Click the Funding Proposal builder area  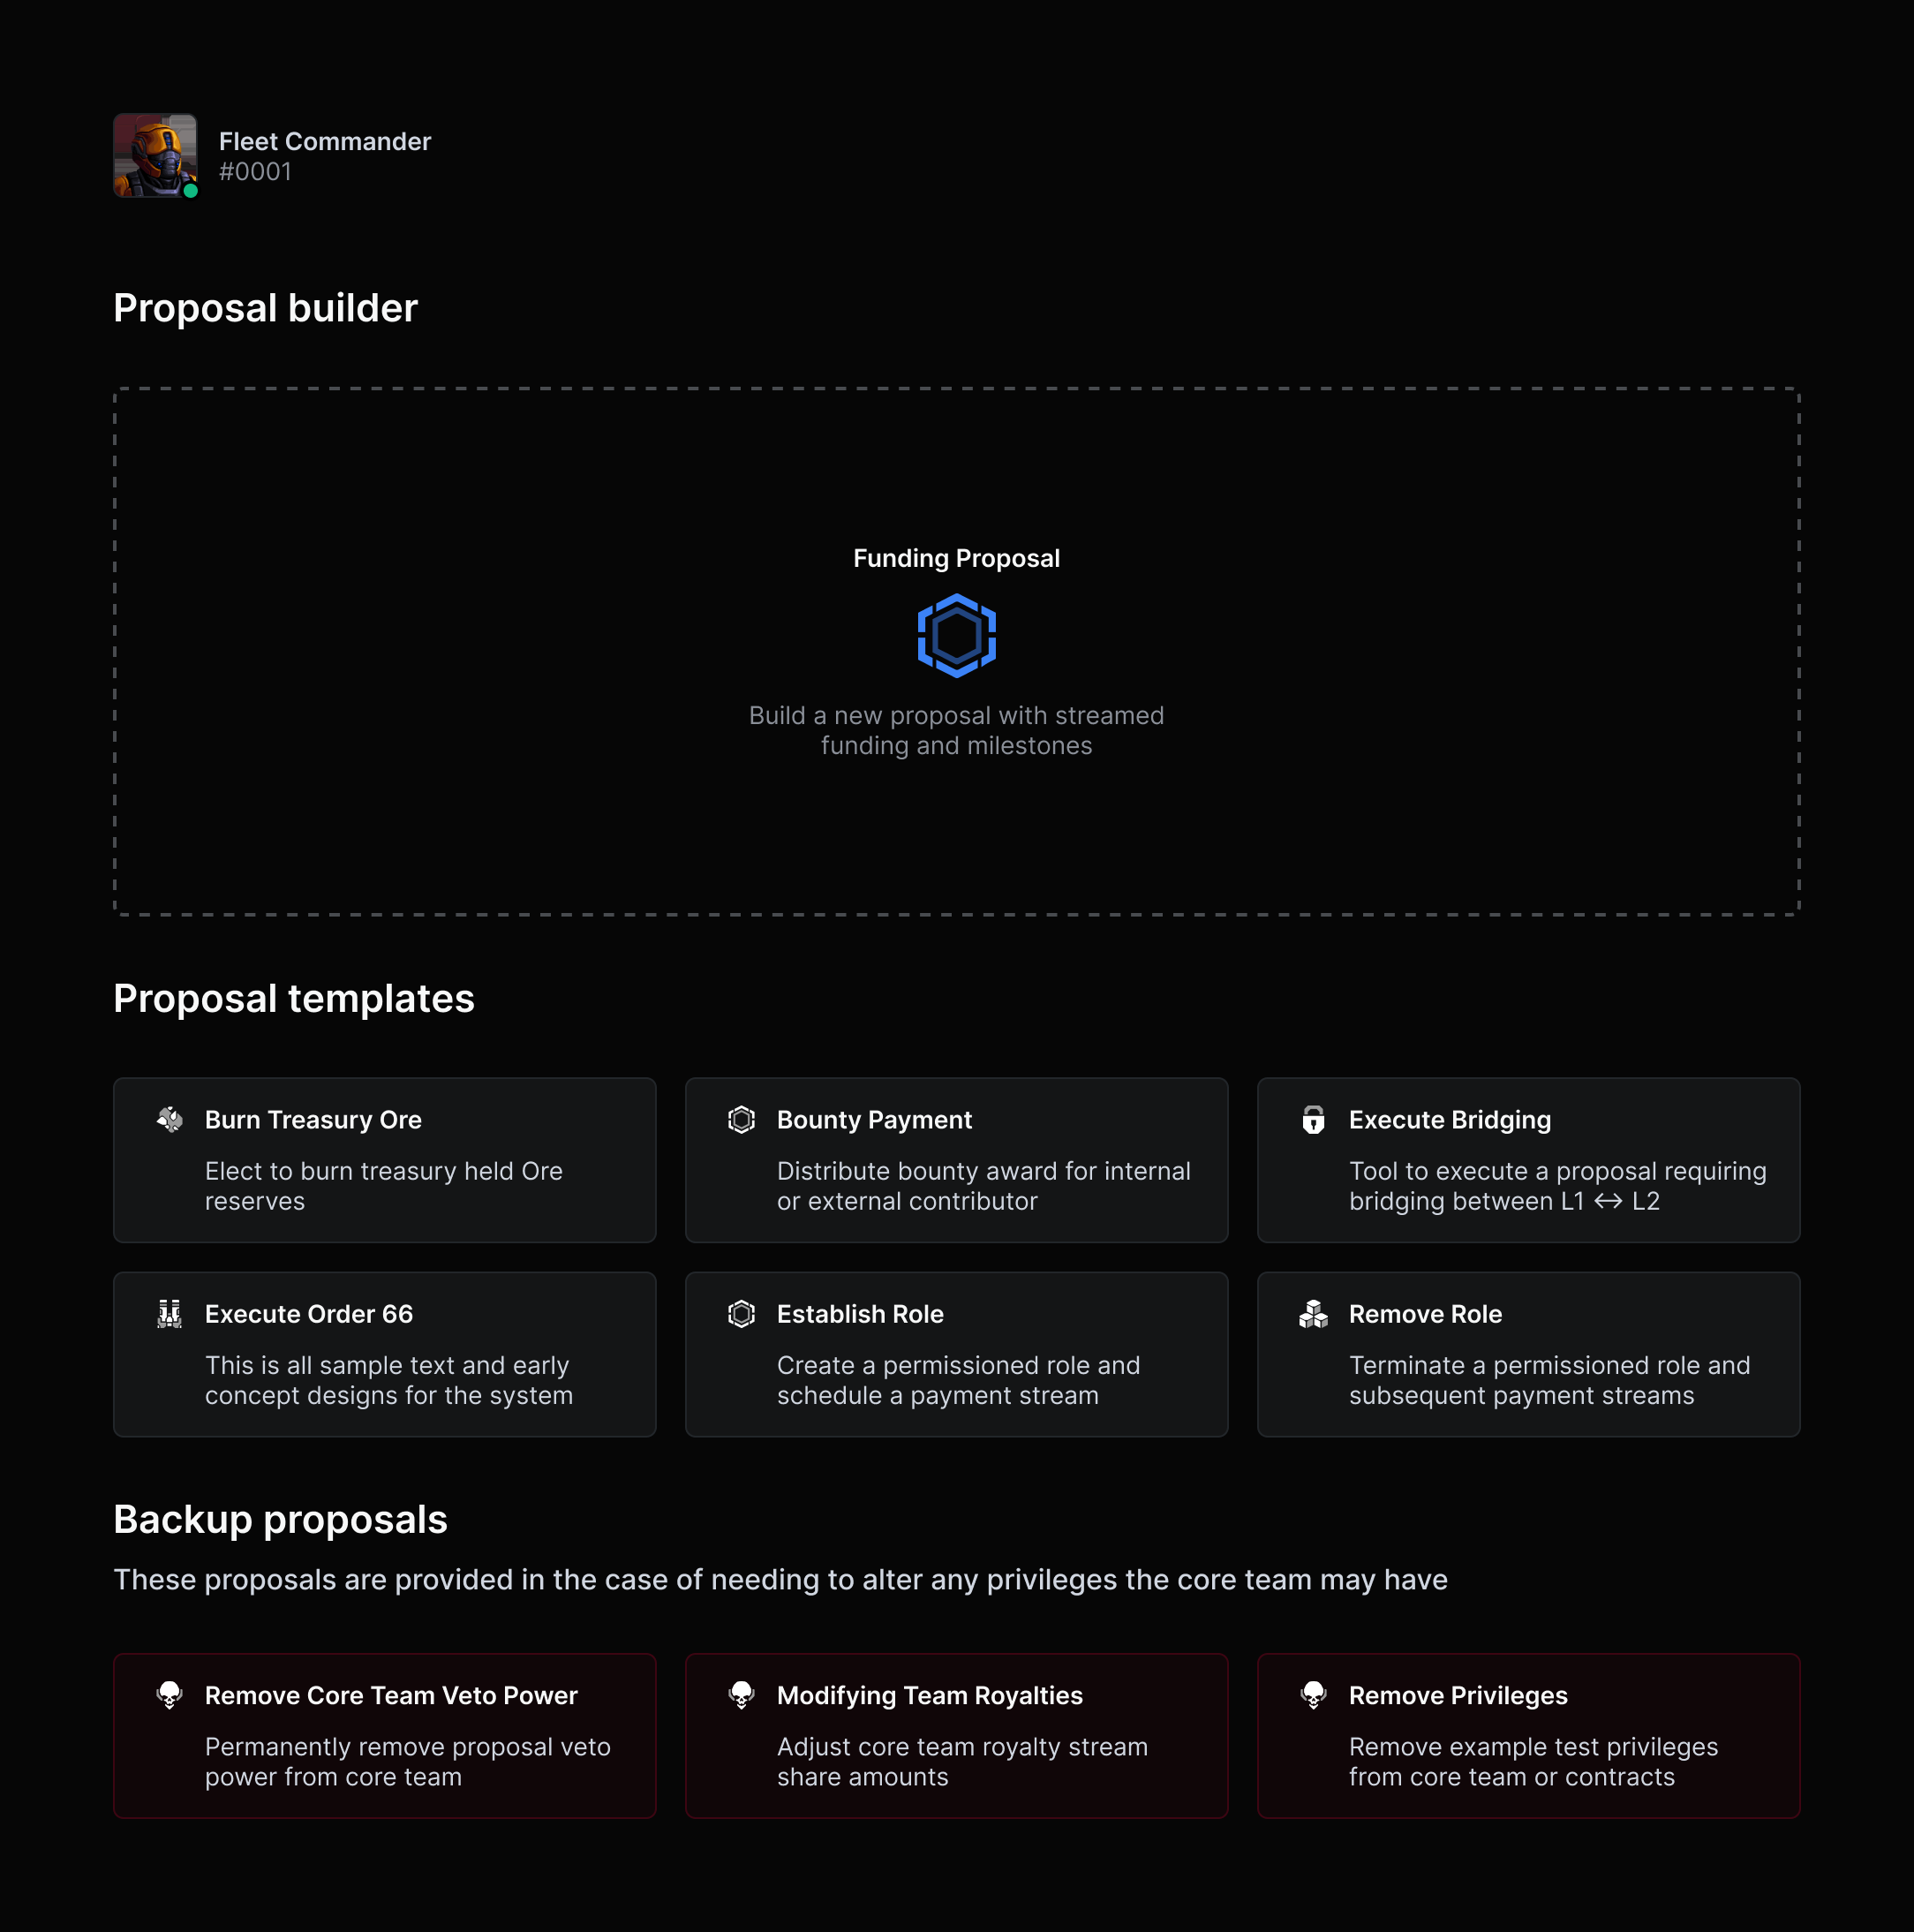coord(957,651)
